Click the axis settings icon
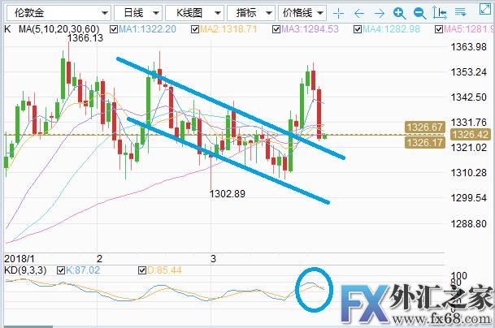The height and width of the screenshot is (328, 495). pos(439,14)
